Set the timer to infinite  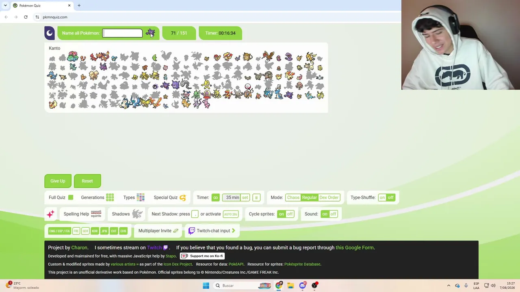pos(215,198)
